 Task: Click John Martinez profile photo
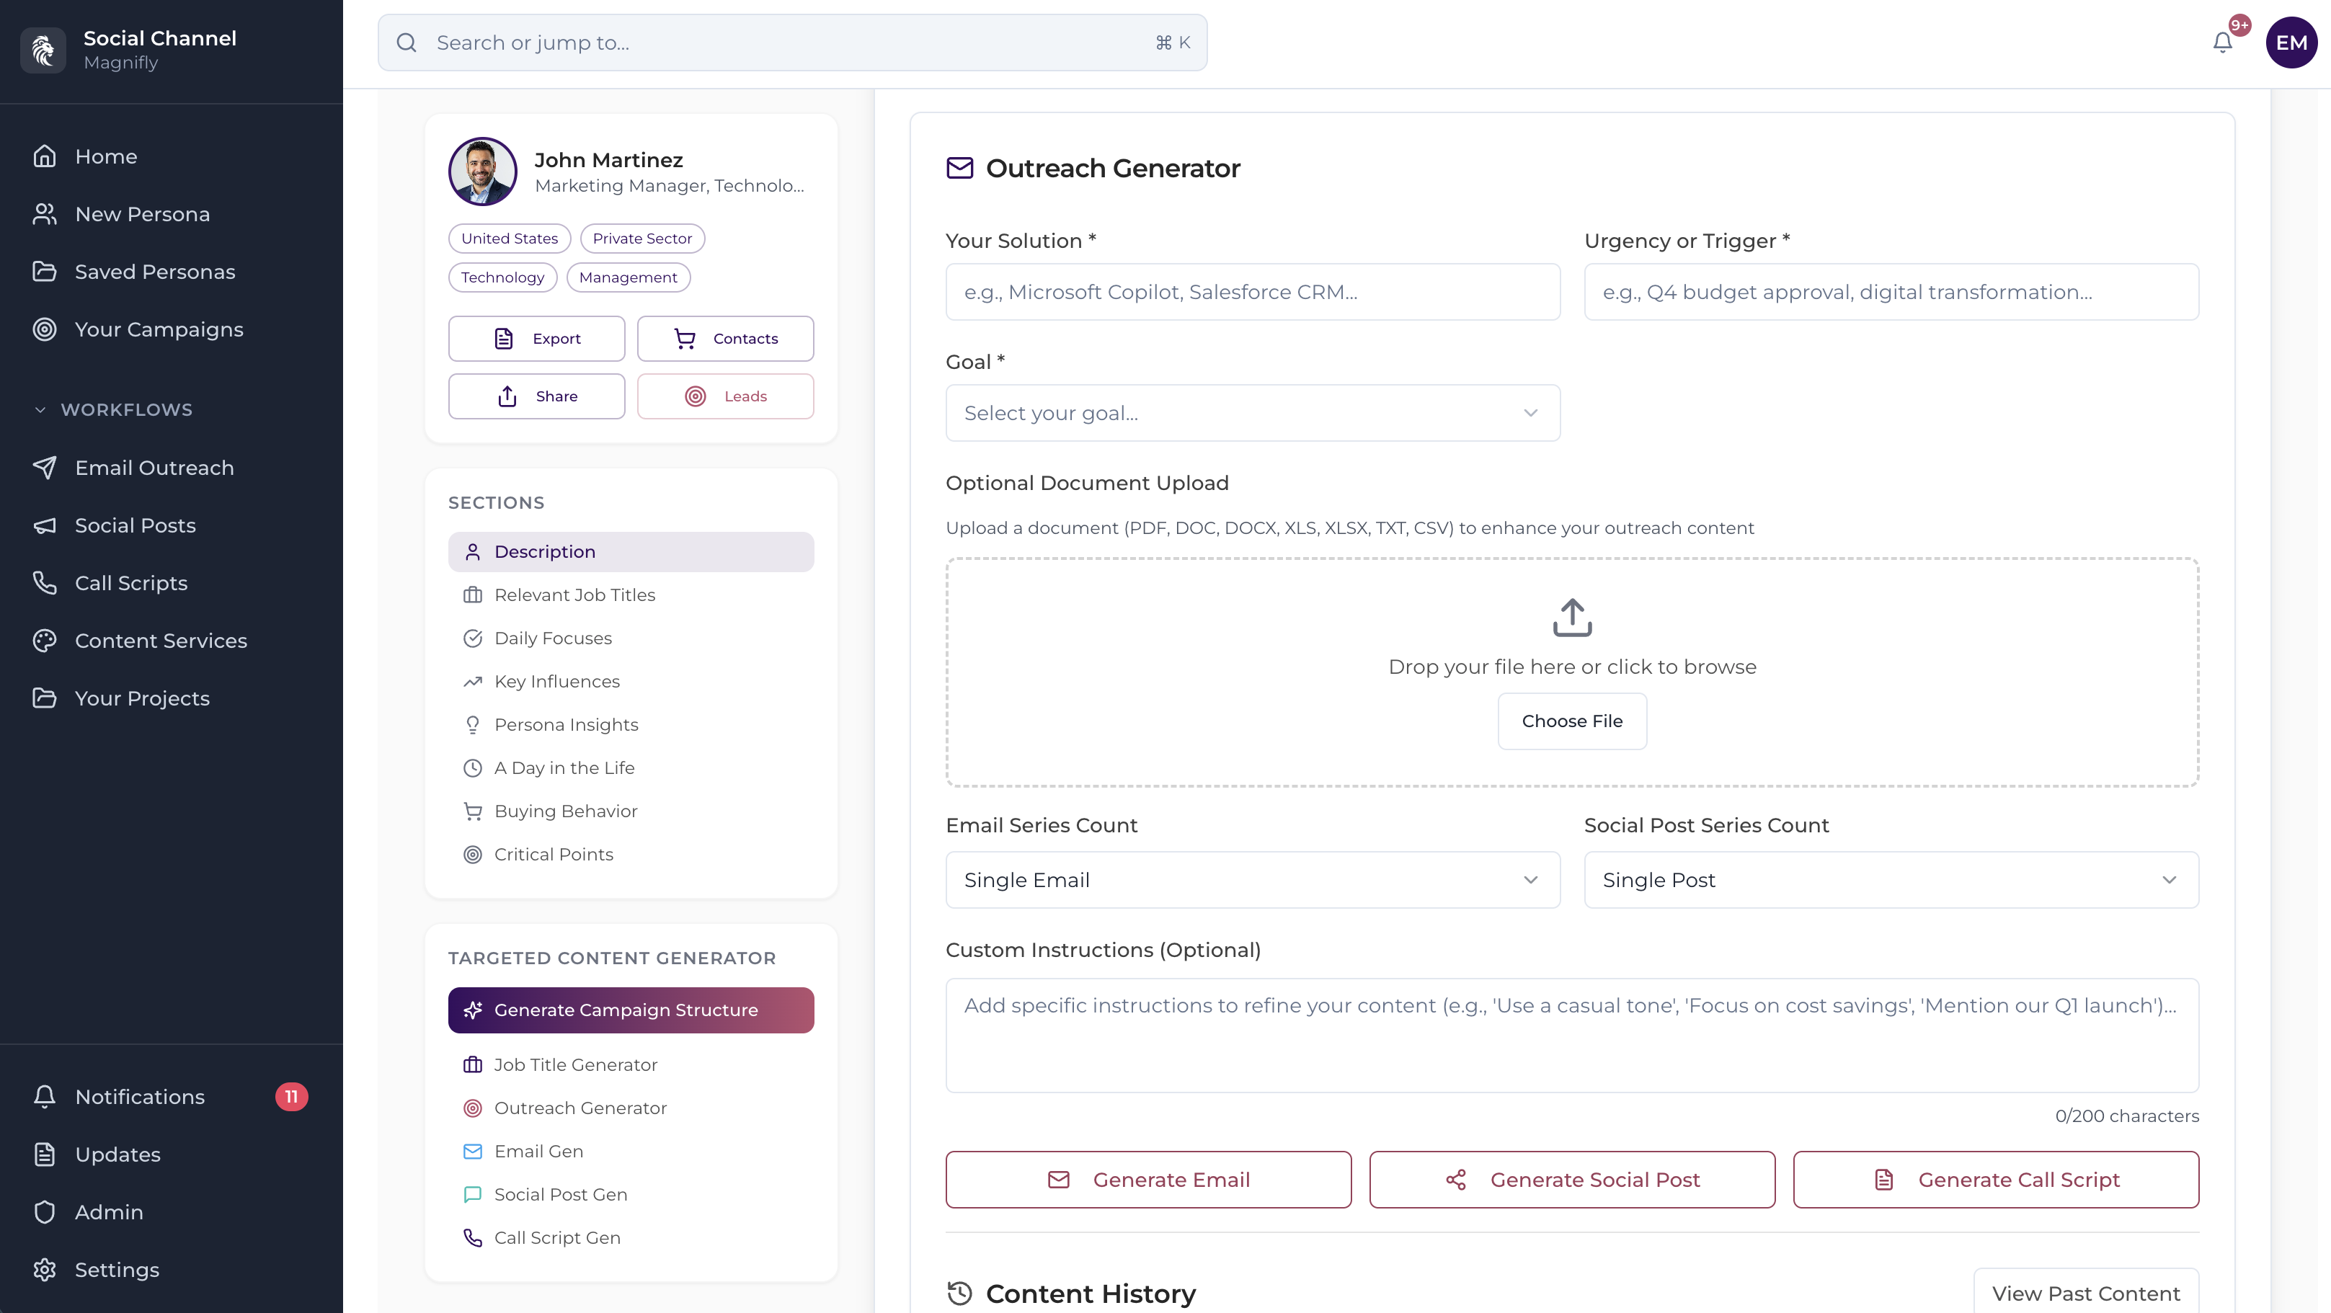point(482,172)
